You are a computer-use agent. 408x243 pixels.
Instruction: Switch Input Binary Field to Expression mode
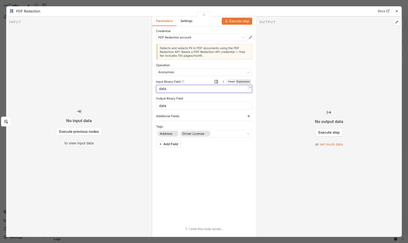(243, 82)
